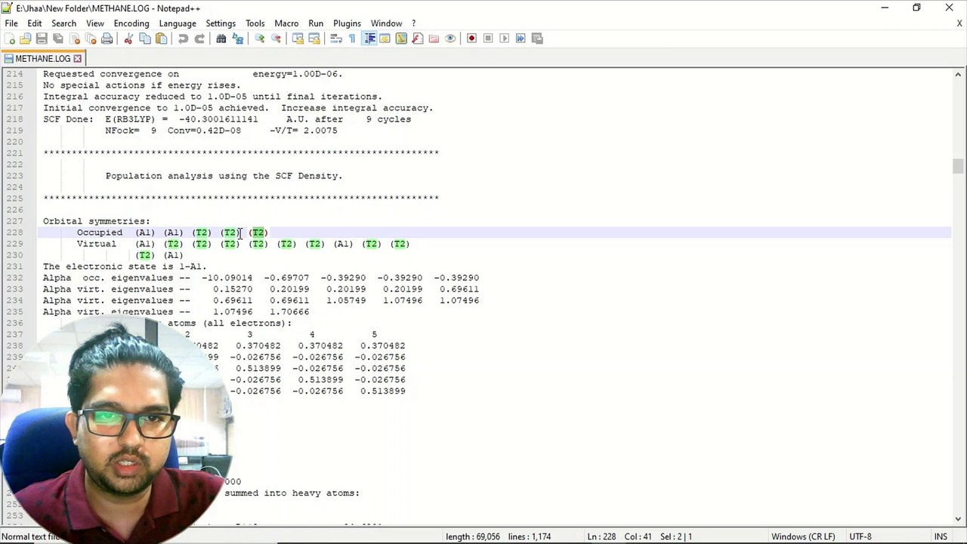Click the UTF-8 encoding status entry
The image size is (967, 544).
(x=860, y=536)
